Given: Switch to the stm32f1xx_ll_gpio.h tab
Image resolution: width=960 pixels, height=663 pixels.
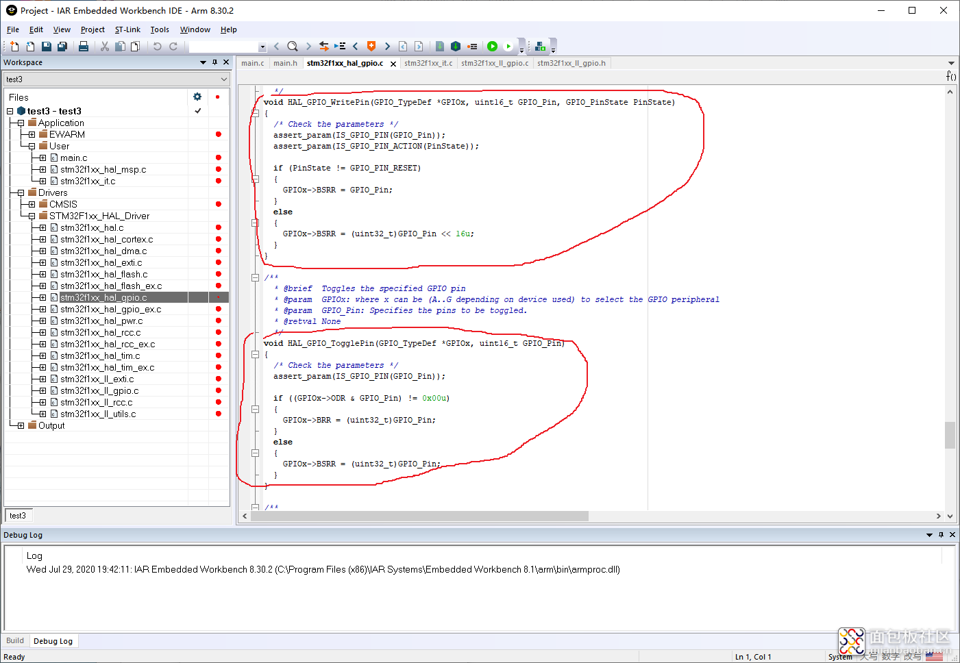Looking at the screenshot, I should click(571, 63).
